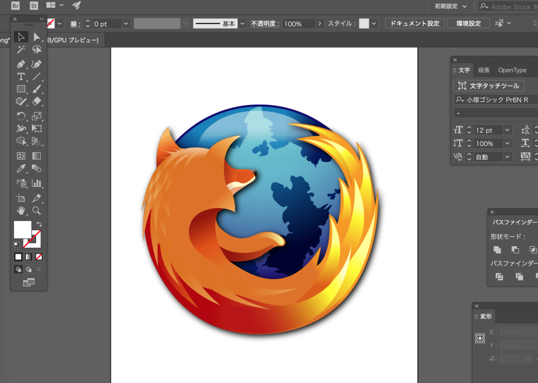
Task: Click the 小塚ゴシック Pr6N R font field
Action: [x=496, y=99]
